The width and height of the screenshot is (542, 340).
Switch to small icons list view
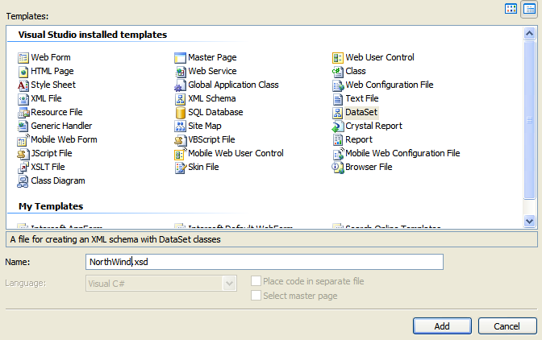coord(528,9)
